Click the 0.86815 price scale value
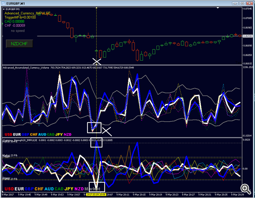Image resolution: width=255 pixels, height=198 pixels. [x=248, y=63]
